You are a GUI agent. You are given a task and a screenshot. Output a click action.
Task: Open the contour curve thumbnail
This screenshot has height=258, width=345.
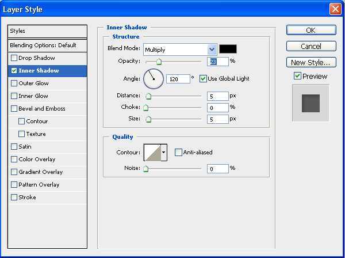[x=152, y=153]
